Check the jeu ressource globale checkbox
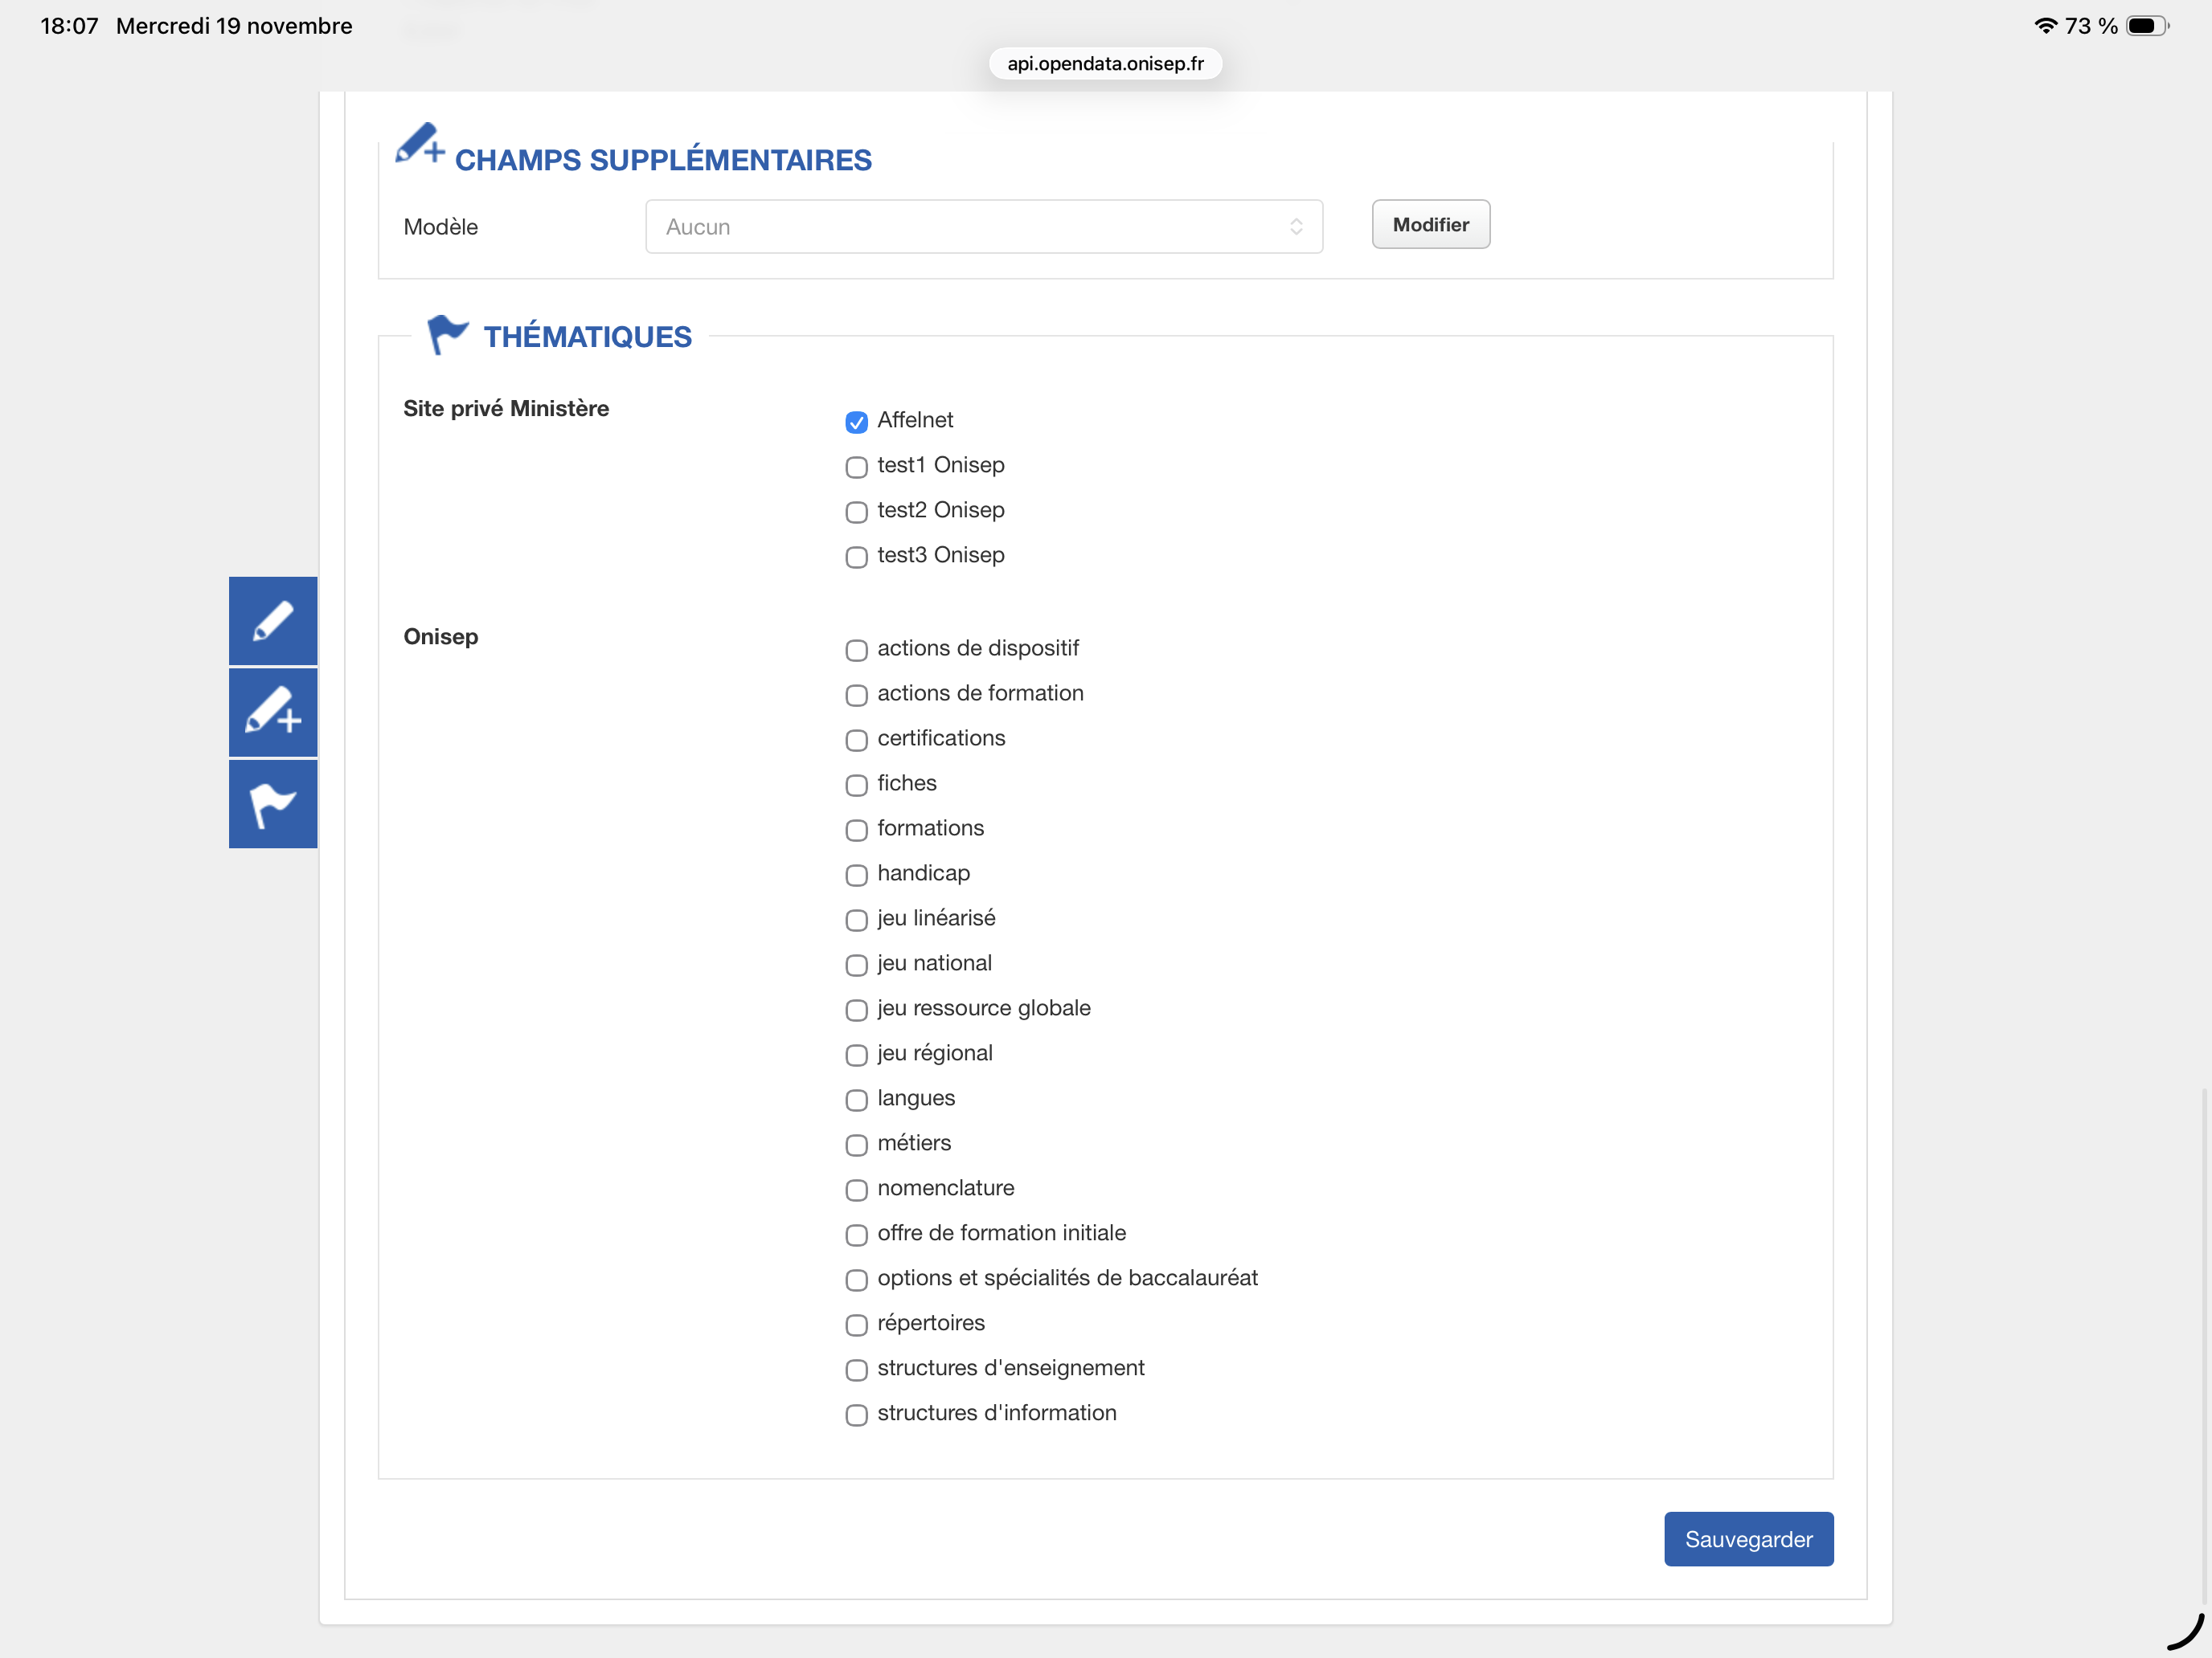This screenshot has width=2212, height=1658. point(856,1010)
